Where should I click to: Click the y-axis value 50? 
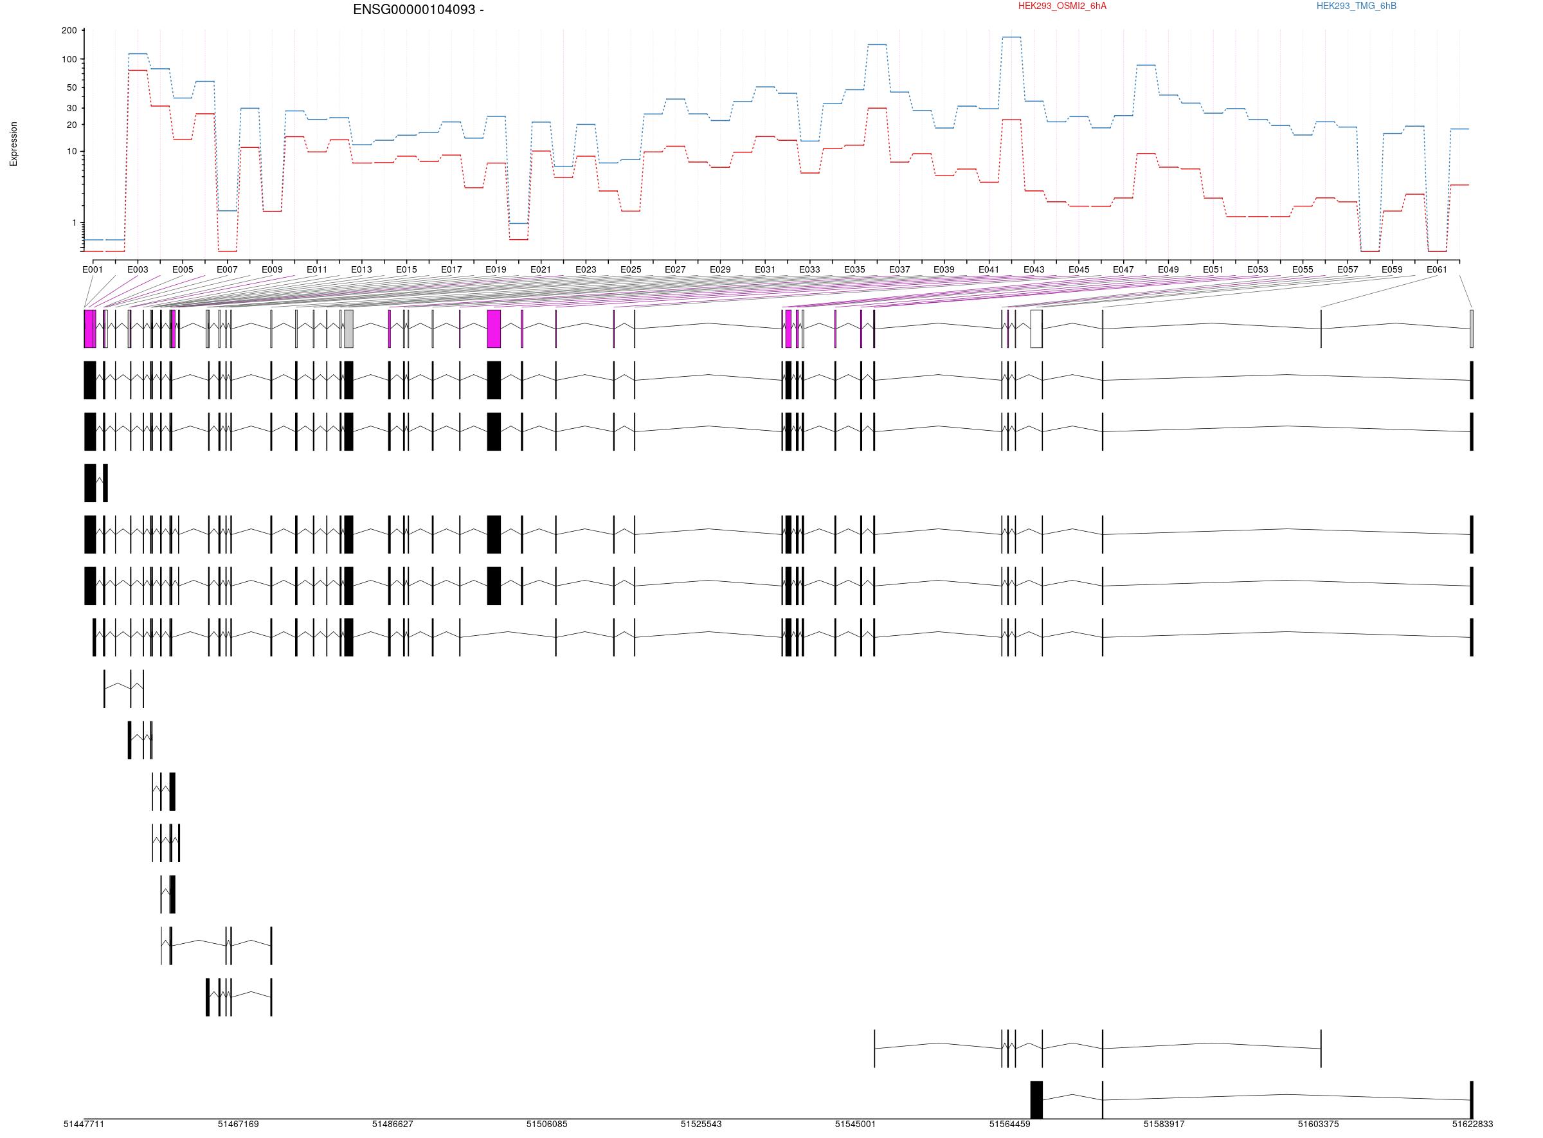[x=71, y=87]
